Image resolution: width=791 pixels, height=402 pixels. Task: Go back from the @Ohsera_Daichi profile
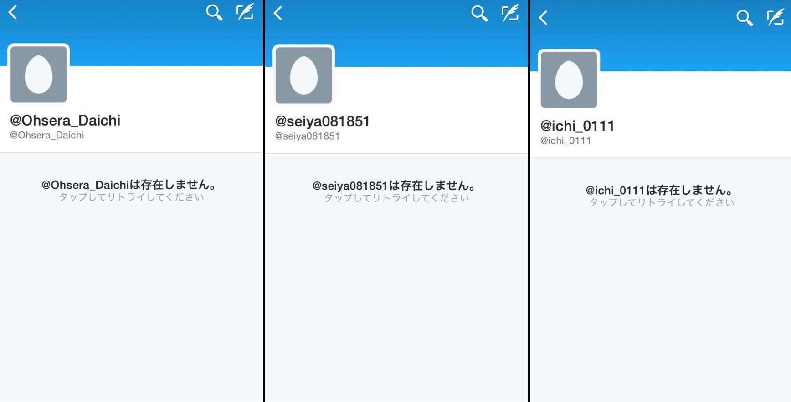[x=13, y=12]
